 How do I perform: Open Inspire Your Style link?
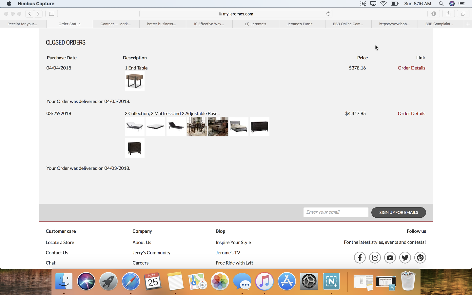pyautogui.click(x=233, y=243)
